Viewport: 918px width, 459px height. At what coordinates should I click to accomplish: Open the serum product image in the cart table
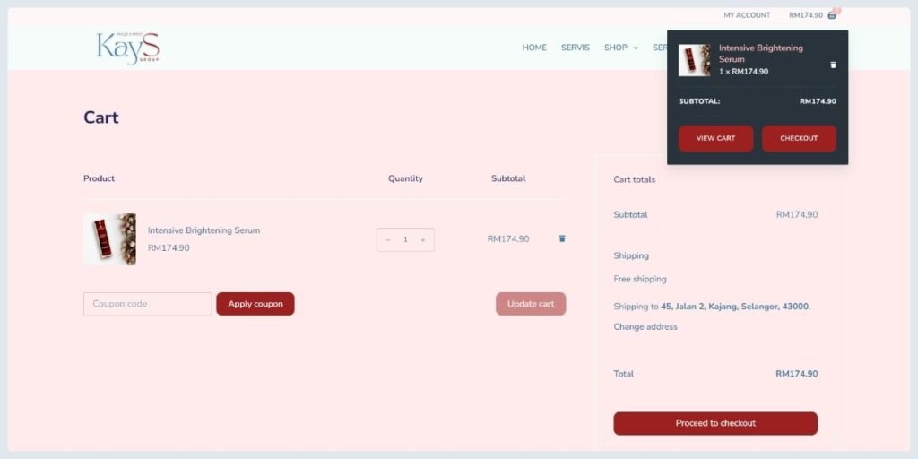(x=109, y=239)
